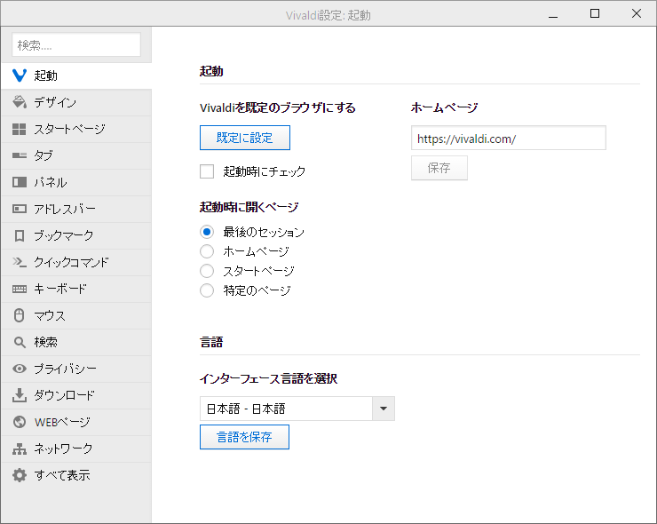Select the 最後のセッション radio button
The height and width of the screenshot is (524, 657).
coord(207,232)
